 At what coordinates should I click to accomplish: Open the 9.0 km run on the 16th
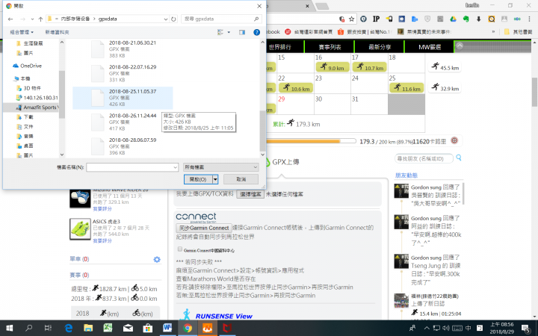332,67
